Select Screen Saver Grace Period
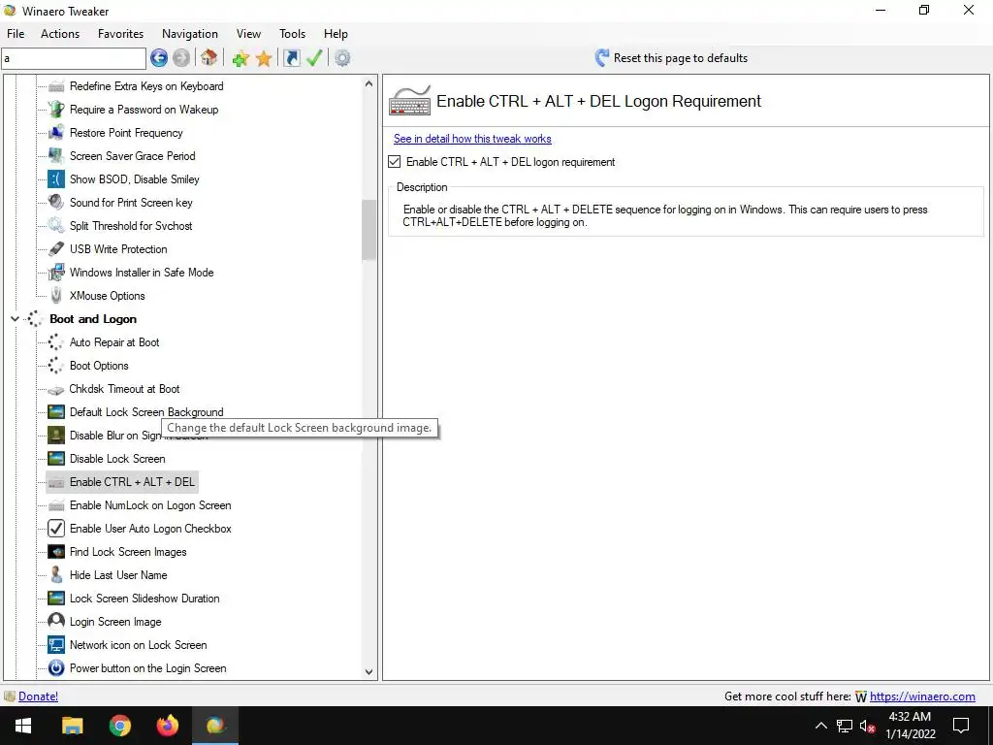993x745 pixels. pos(132,156)
